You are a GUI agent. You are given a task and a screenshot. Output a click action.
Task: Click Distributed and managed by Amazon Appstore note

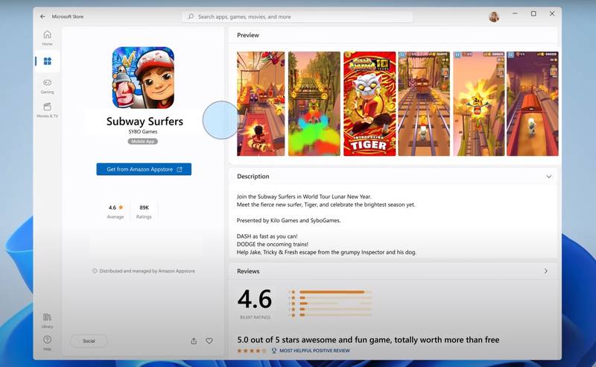[x=144, y=271]
